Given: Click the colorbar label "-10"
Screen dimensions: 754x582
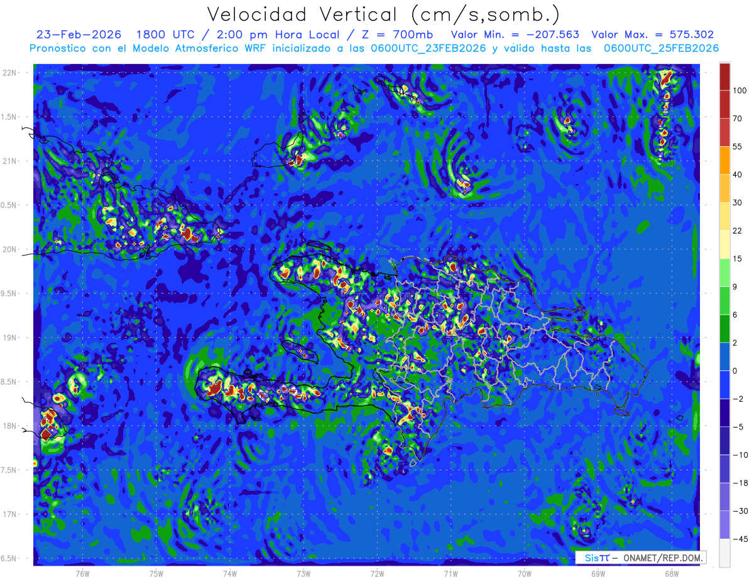Looking at the screenshot, I should (740, 455).
